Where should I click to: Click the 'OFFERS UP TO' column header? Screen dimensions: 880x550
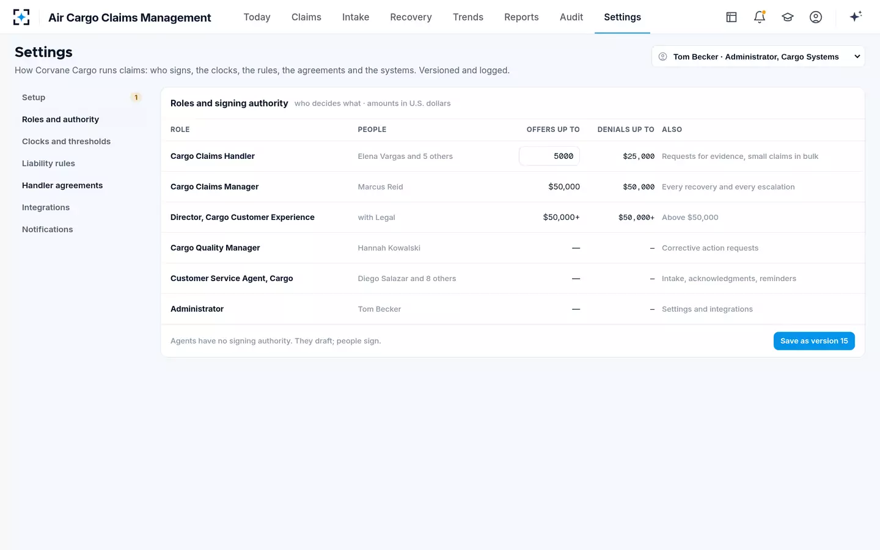click(x=553, y=130)
